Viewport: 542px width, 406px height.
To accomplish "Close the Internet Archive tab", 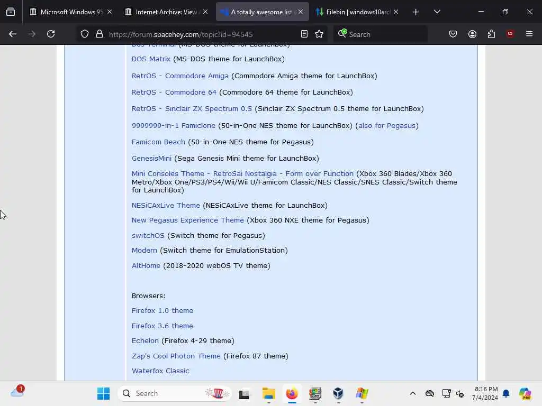I will click(205, 12).
